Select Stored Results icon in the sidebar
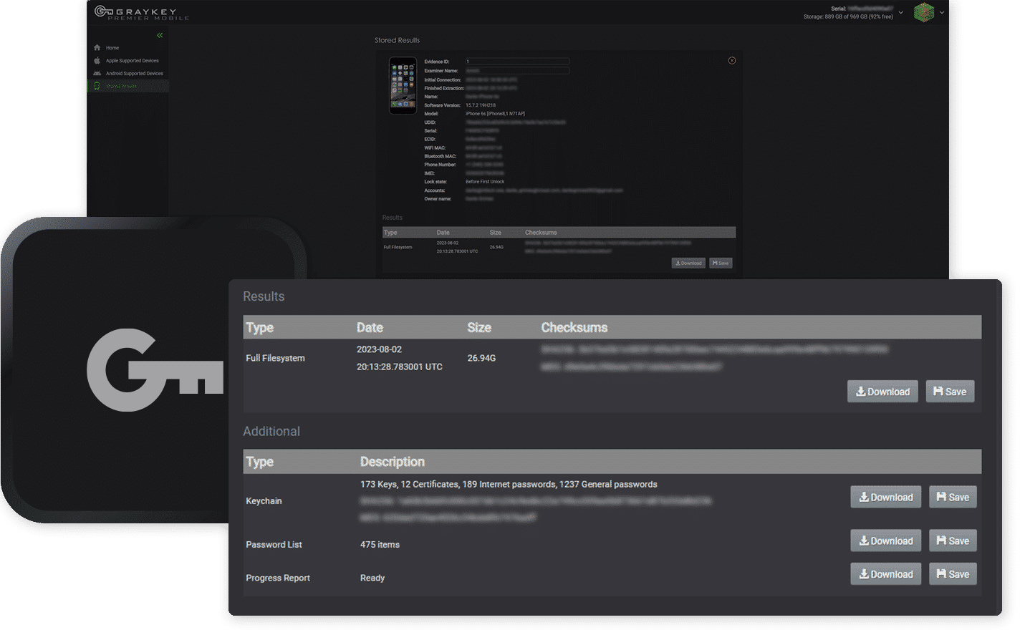The image size is (1030, 630). [97, 86]
